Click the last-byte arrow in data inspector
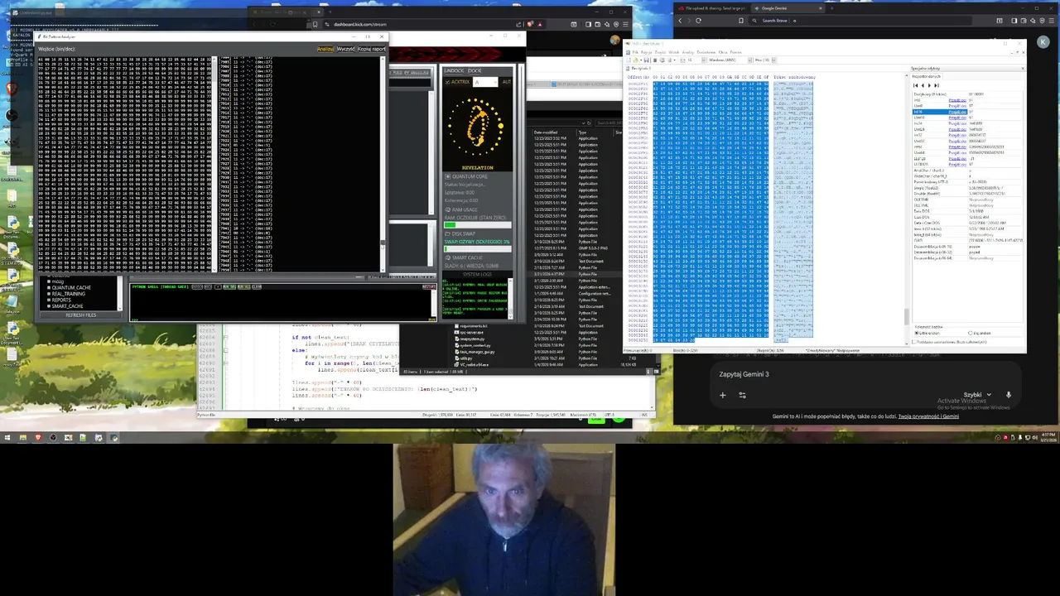1060x596 pixels. (x=937, y=85)
